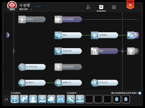This screenshot has width=145, height=108.
Task: Click the gray heart-shield skill at right edge
Action: coord(133,51)
